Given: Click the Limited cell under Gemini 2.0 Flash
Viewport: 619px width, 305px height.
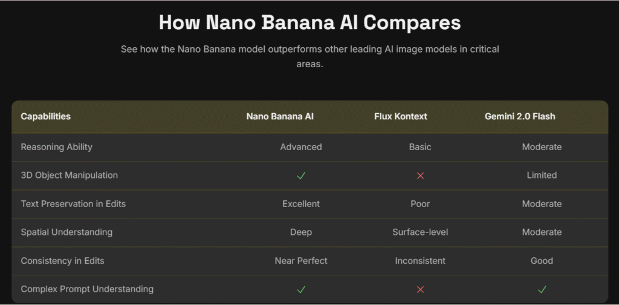Looking at the screenshot, I should [x=542, y=175].
